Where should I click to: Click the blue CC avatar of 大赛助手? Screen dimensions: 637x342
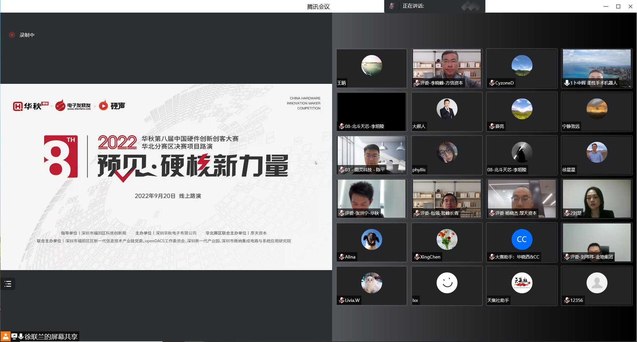coord(522,239)
